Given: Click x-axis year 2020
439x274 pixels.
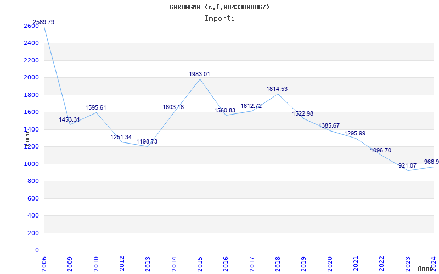Looking at the screenshot, I should click(330, 264).
